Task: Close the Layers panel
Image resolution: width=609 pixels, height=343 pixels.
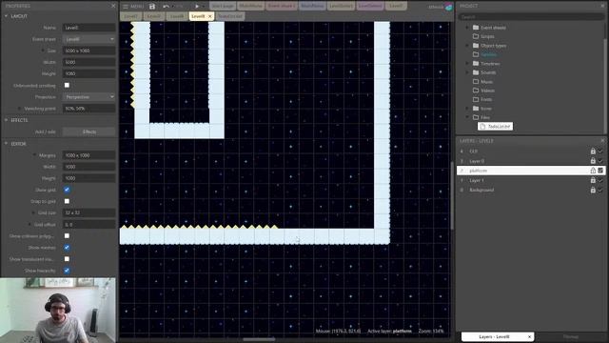Action: click(602, 140)
